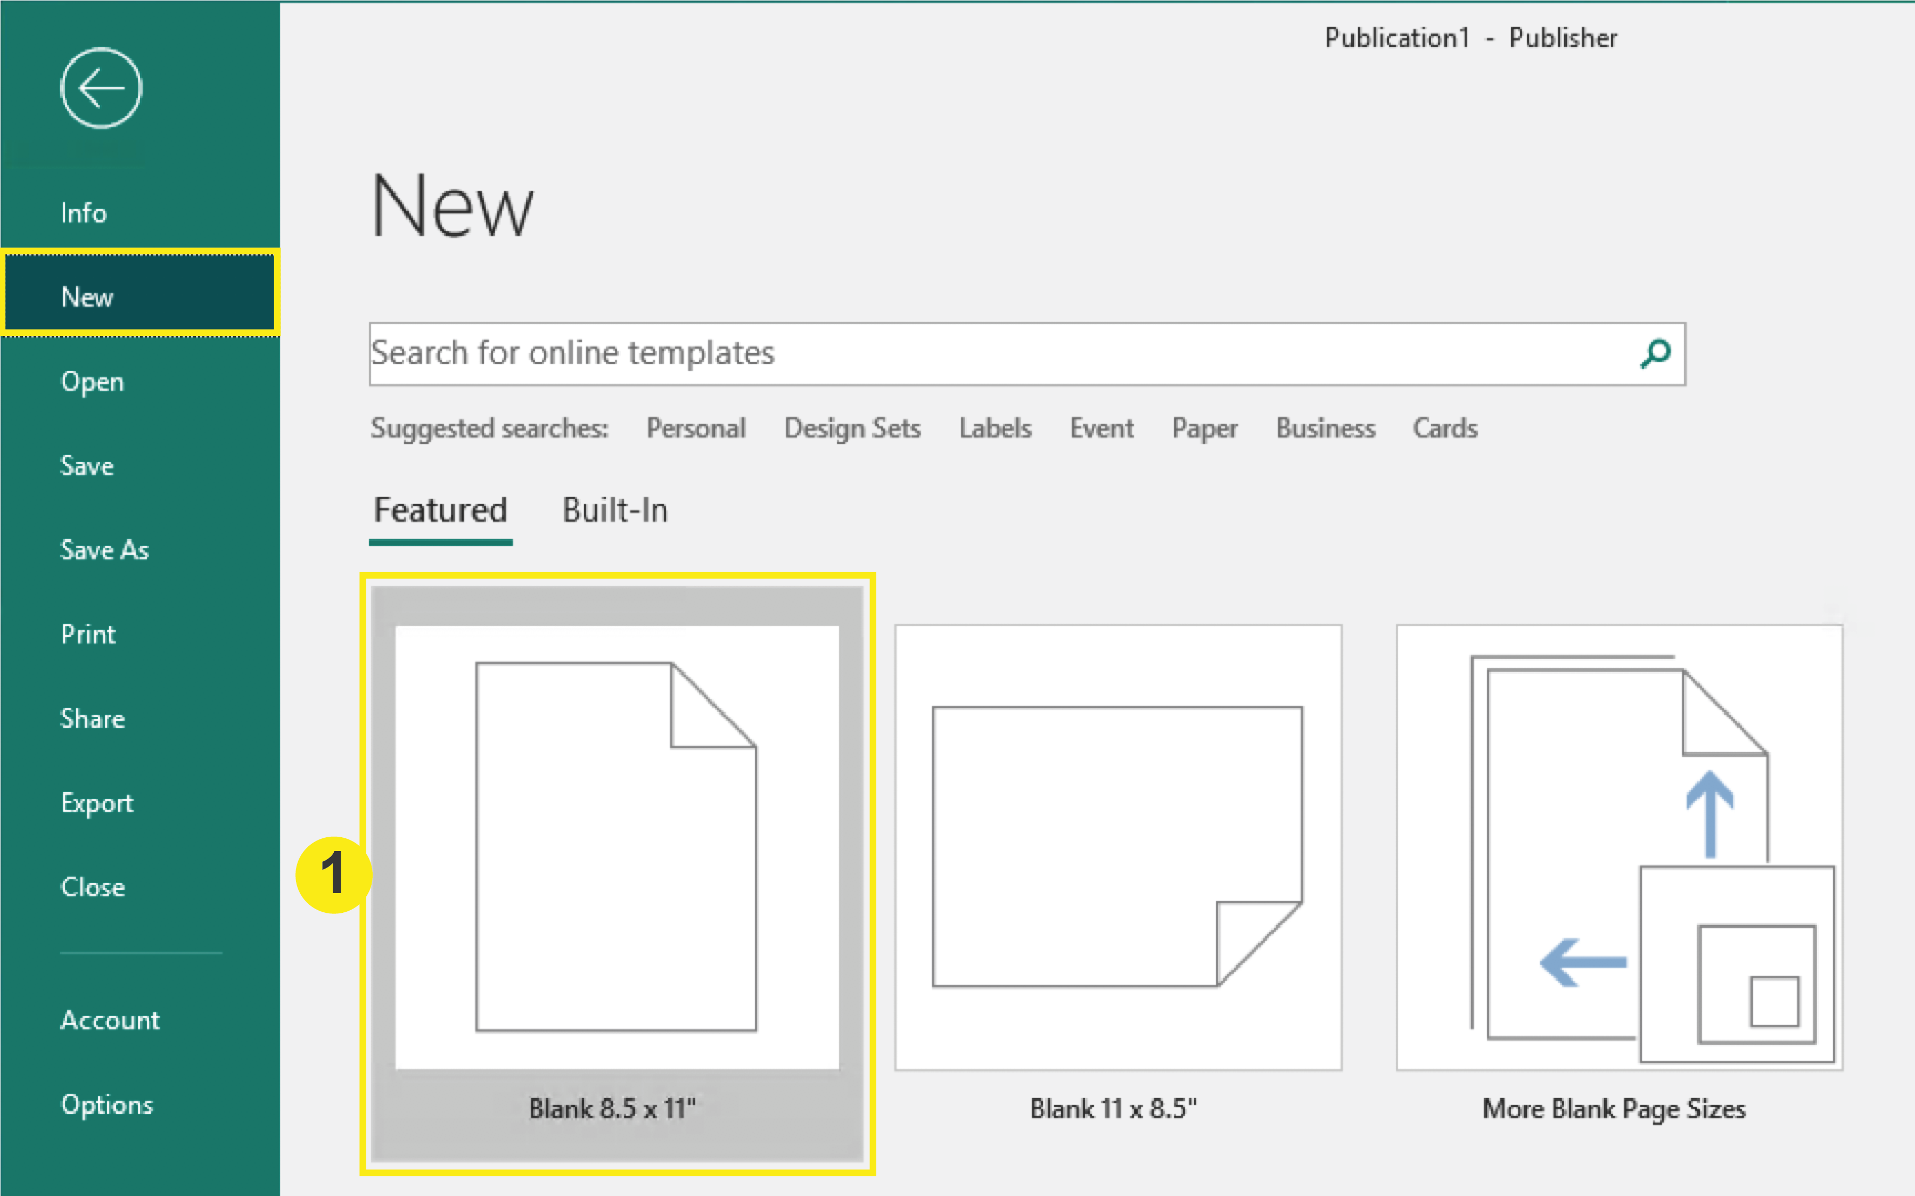
Task: Click the search magnifier icon
Action: click(1654, 353)
